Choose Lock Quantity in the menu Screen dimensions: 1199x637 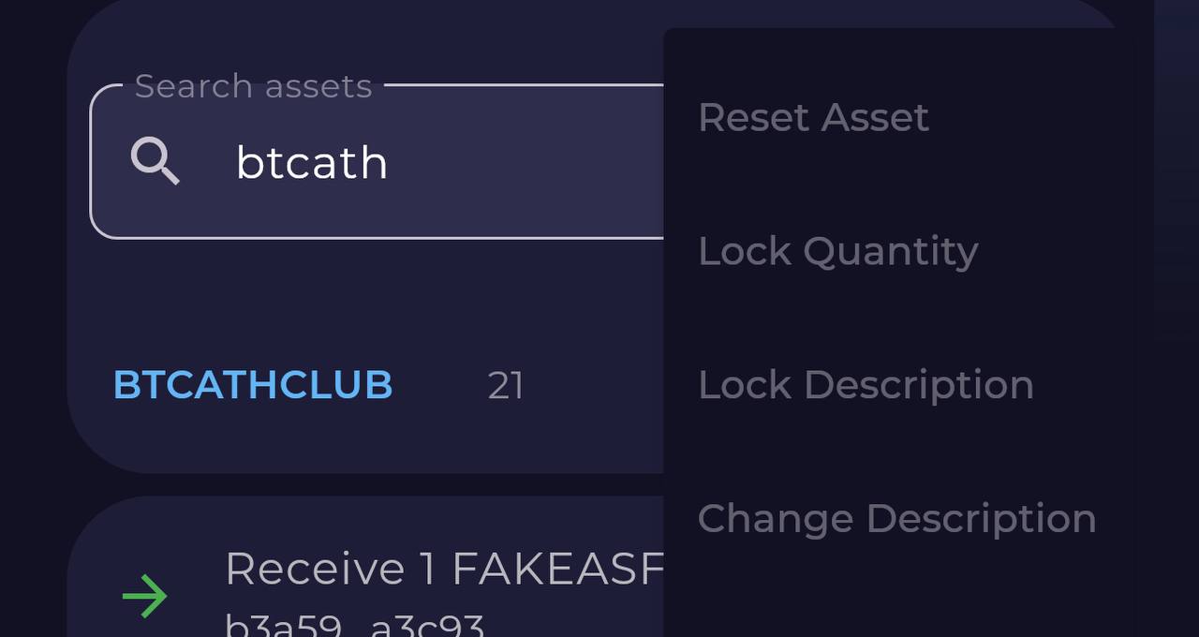(837, 251)
